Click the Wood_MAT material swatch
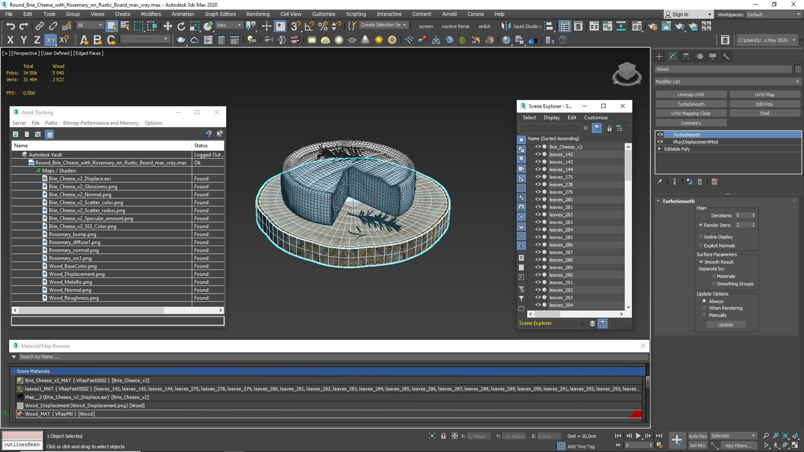The width and height of the screenshot is (804, 452). [20, 414]
